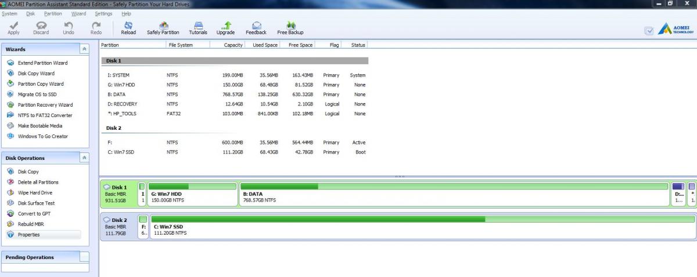Collapse the Wizards panel
Image resolution: width=697 pixels, height=277 pixels.
[x=84, y=49]
